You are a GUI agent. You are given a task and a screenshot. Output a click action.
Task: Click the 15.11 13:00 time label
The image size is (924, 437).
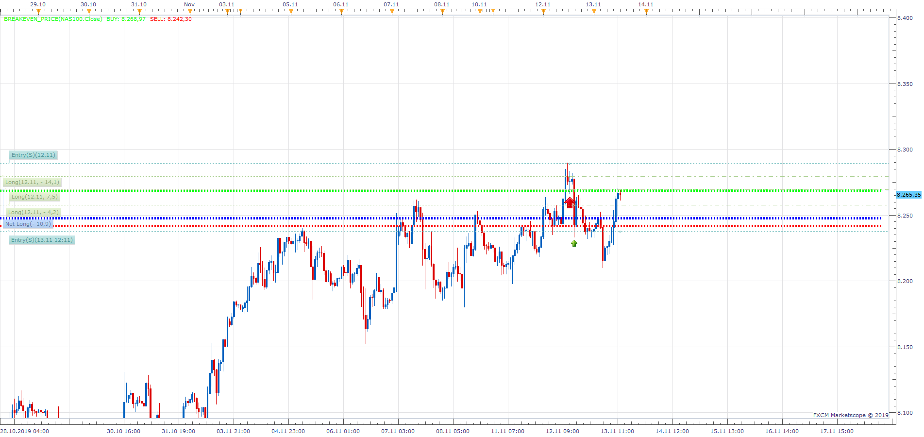[x=727, y=431]
